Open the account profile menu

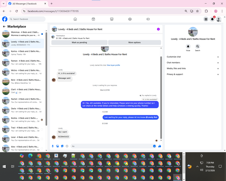click(219, 19)
